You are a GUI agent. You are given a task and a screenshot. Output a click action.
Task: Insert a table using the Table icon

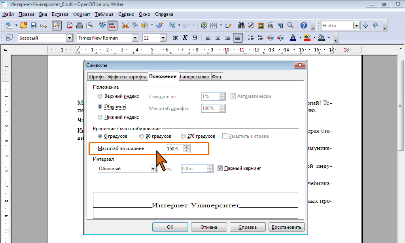click(x=214, y=25)
